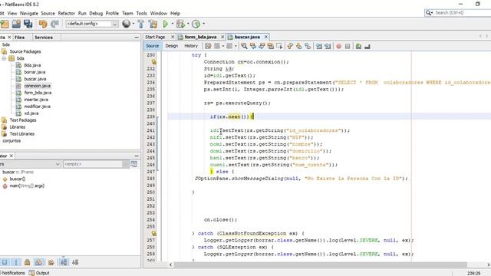Click the Shift Line Right icon
Image resolution: width=491 pixels, height=276 pixels.
click(x=328, y=46)
